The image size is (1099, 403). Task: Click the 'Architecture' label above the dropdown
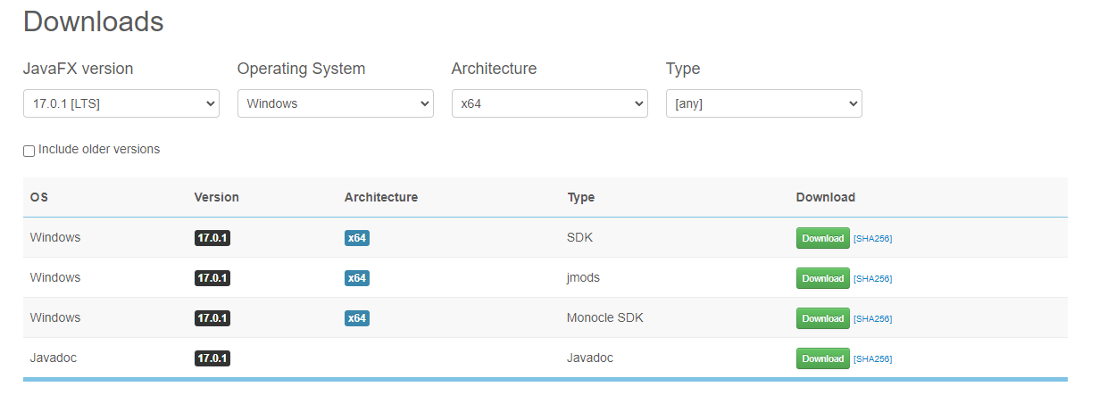(495, 69)
